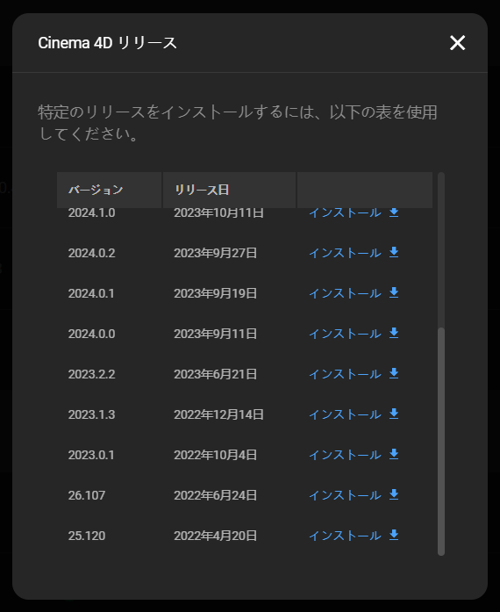The height and width of the screenshot is (612, 500).
Task: Click インストール link for 2023.0.1
Action: pos(345,455)
